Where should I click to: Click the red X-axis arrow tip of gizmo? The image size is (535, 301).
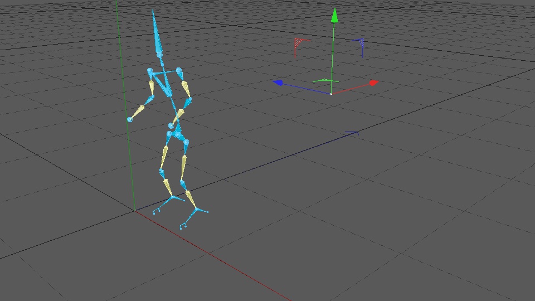coord(374,83)
